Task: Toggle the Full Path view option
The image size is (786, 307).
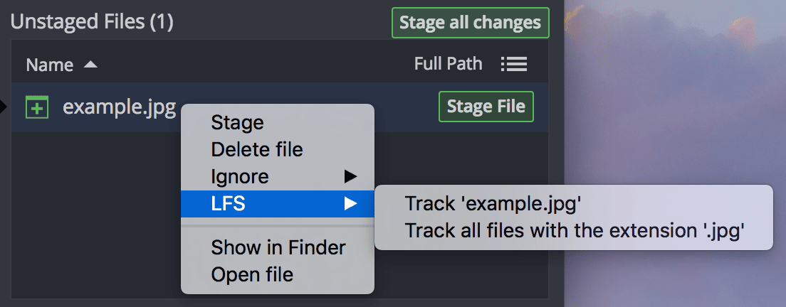Action: point(448,65)
